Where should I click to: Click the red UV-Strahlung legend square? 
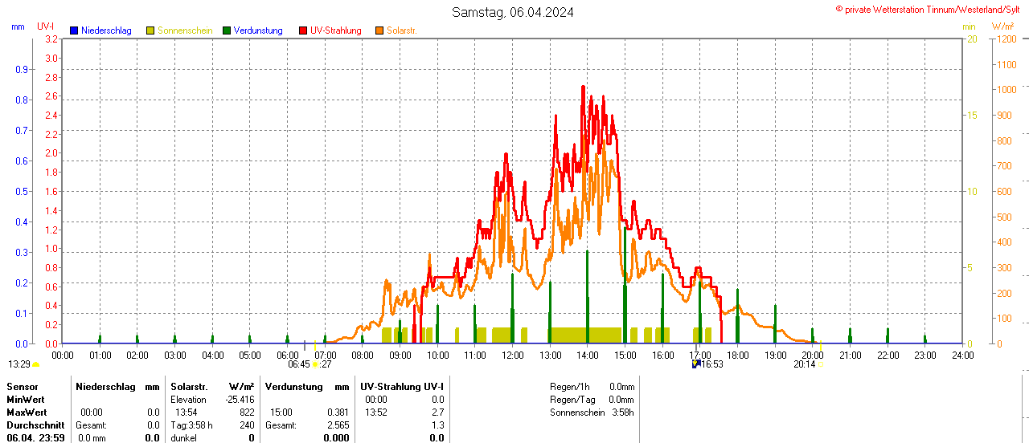[x=303, y=30]
